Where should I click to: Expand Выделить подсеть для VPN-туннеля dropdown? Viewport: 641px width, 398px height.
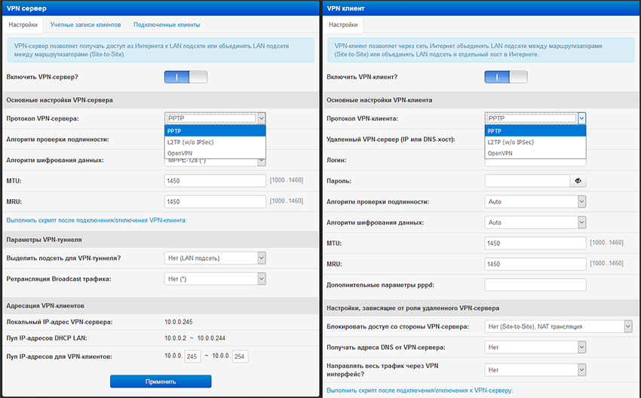[x=215, y=259]
